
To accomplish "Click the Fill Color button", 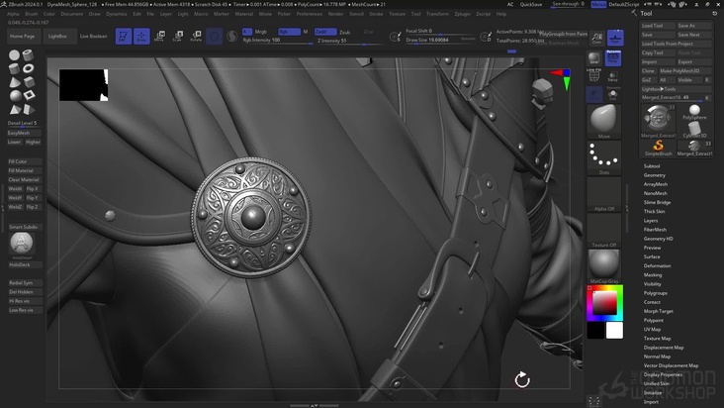I will pyautogui.click(x=25, y=161).
